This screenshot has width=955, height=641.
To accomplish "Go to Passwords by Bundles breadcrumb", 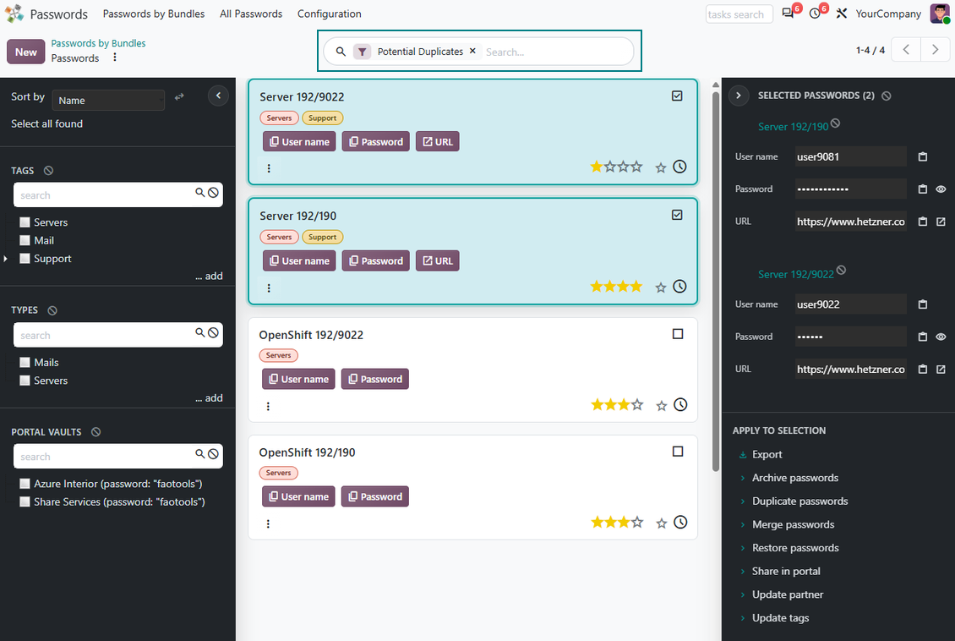I will pos(98,43).
